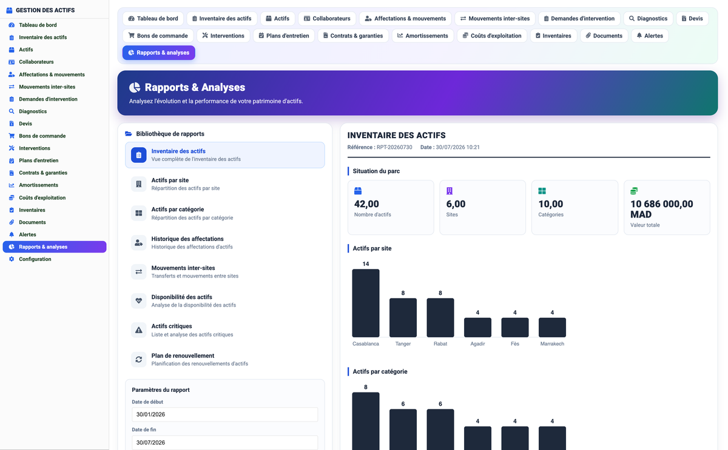Viewport: 728px width, 450px height.
Task: Open the Tableau de bord top tab
Action: [x=153, y=19]
